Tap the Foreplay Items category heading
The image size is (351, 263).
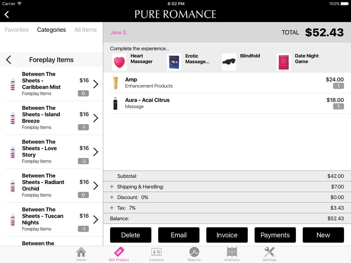(x=51, y=60)
